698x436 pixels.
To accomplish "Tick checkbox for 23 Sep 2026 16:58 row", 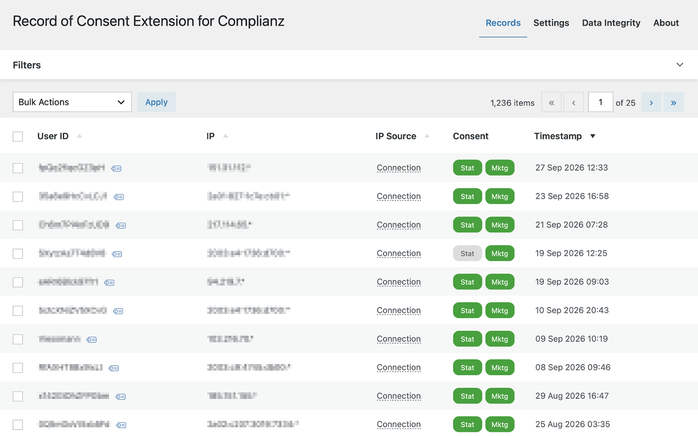I will (18, 197).
